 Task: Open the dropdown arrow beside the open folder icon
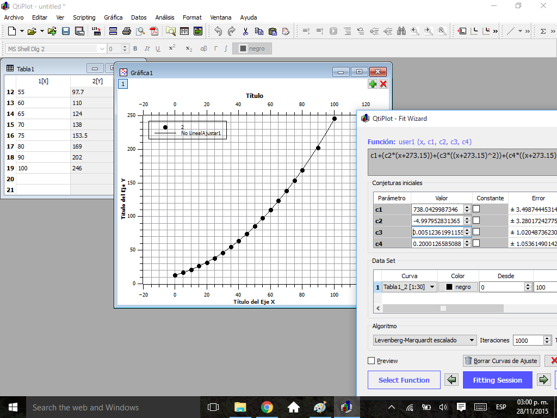(42, 31)
